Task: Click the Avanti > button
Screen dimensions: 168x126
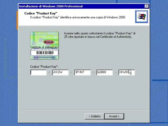Action: (114, 116)
